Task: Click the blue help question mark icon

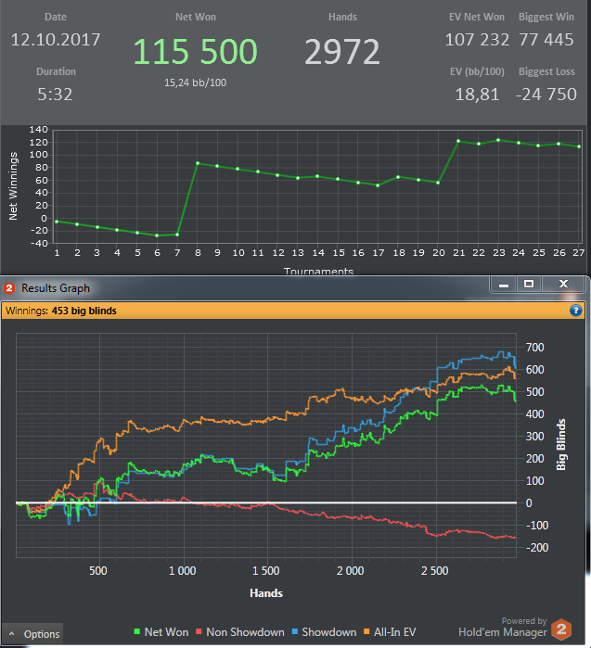Action: coord(575,311)
